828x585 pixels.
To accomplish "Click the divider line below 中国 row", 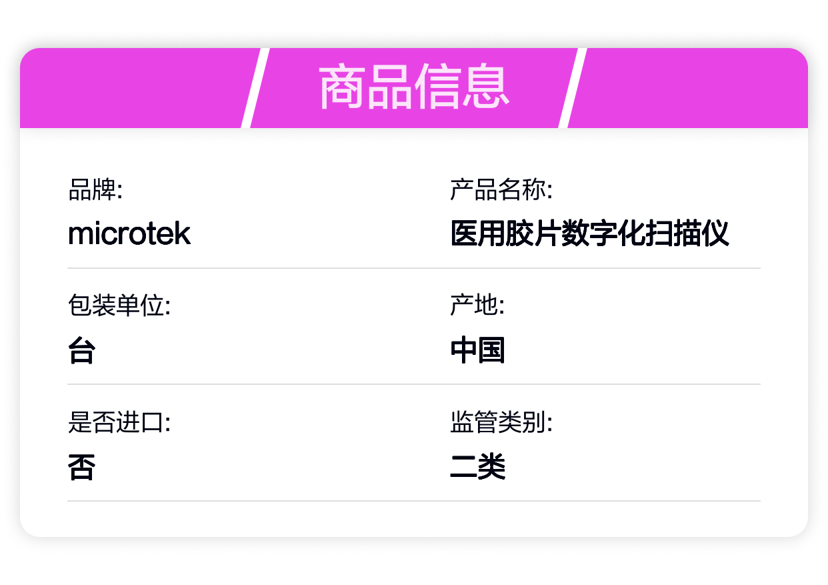I will (414, 384).
